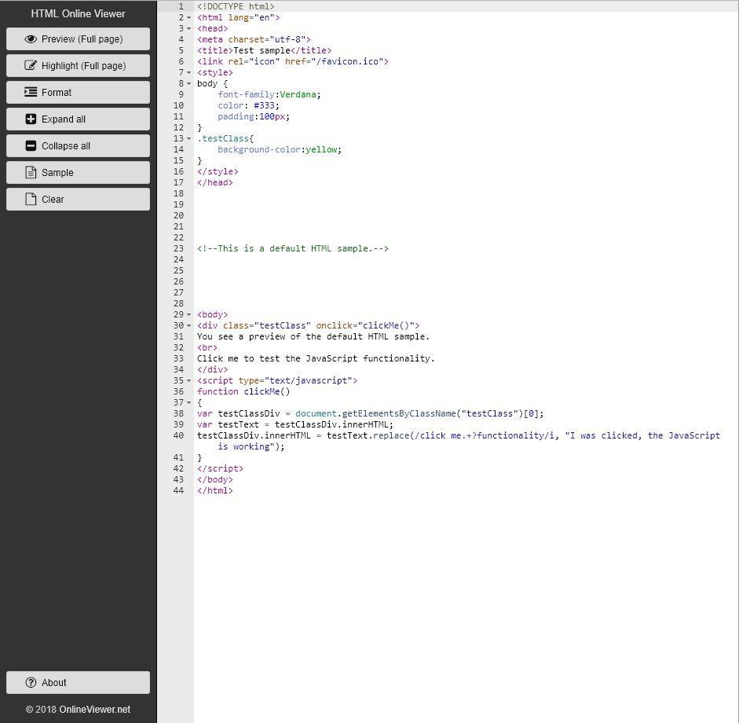739x723 pixels.
Task: Click the closing </head> tag
Action: click(215, 182)
